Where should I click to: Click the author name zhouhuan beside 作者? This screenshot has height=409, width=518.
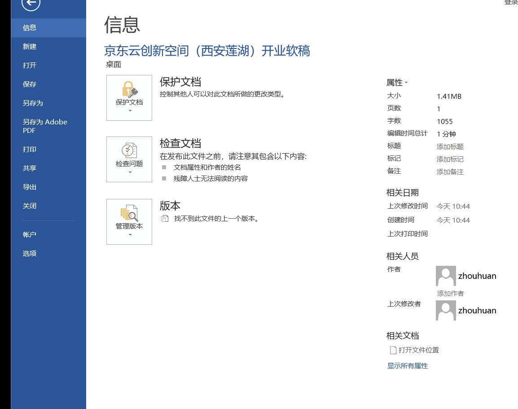click(x=477, y=276)
